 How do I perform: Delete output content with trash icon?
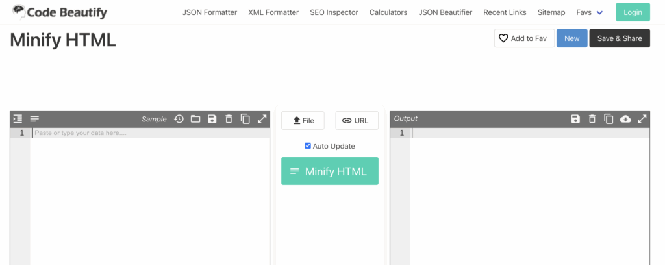pyautogui.click(x=592, y=119)
